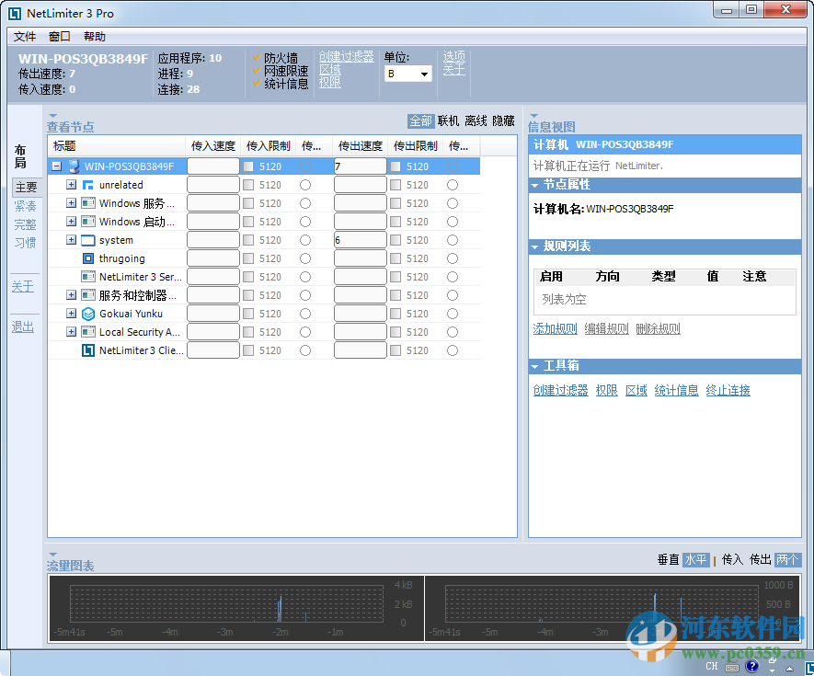
Task: Click the system process icon in the tree
Action: coord(87,239)
